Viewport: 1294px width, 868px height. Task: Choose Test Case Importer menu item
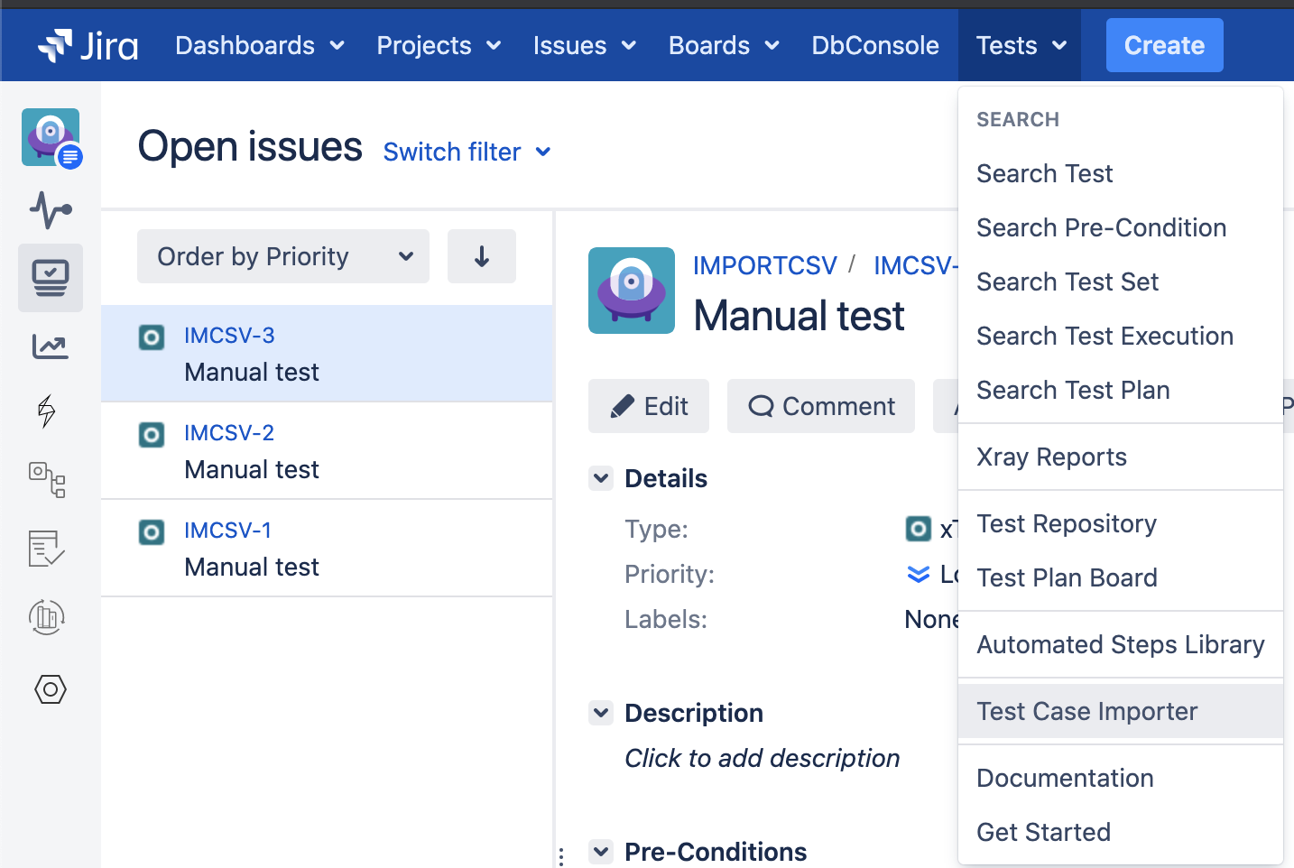point(1121,711)
